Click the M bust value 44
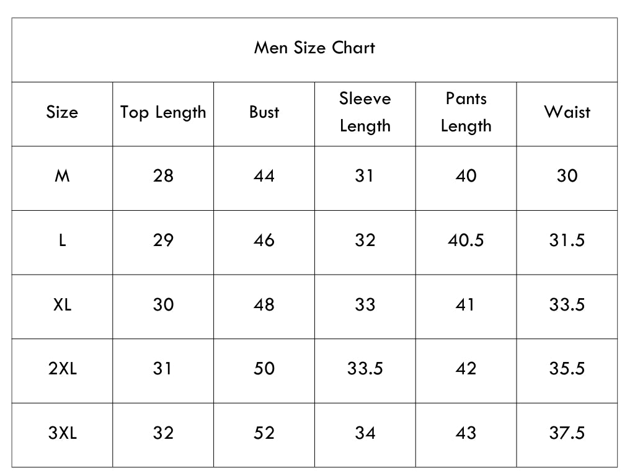The height and width of the screenshot is (476, 635). 264,176
